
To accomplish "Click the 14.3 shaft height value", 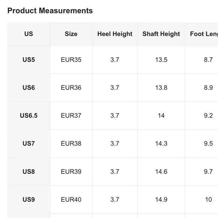I will point(161,144).
